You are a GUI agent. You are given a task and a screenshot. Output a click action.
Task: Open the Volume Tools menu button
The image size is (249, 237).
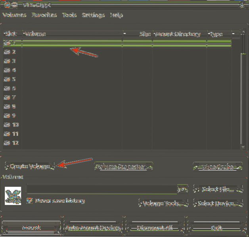coord(164,203)
